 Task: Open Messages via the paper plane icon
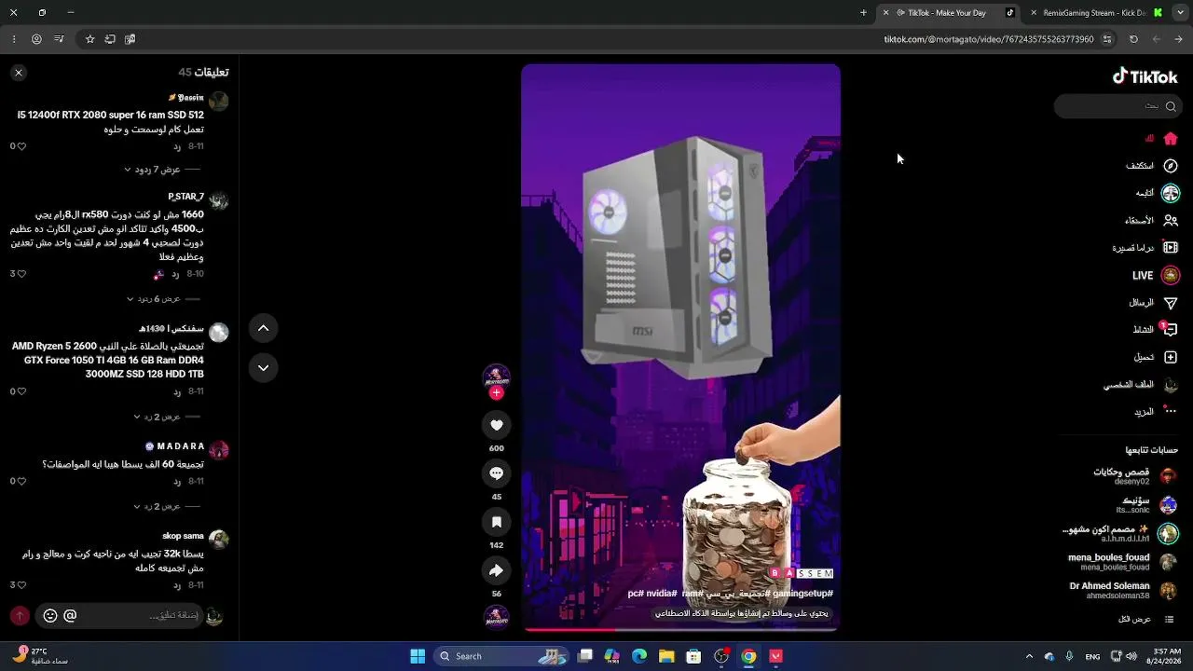pyautogui.click(x=1171, y=303)
